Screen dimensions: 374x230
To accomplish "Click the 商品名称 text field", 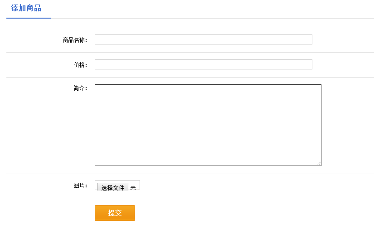I will click(x=203, y=39).
